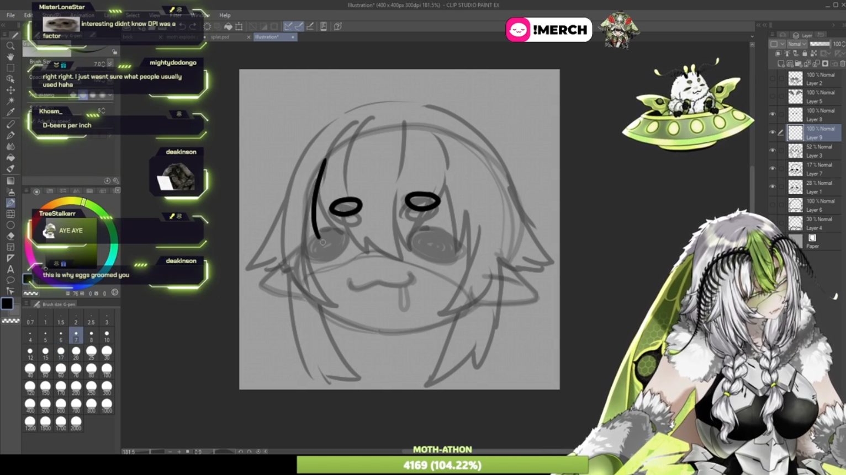Select the Frame border tool
846x475 pixels.
tap(10, 247)
